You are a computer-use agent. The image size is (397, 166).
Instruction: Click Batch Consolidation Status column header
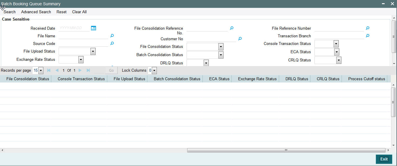[x=177, y=79]
